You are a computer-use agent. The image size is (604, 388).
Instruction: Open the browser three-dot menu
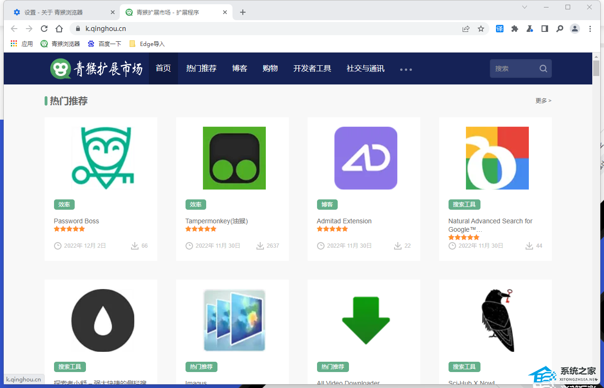click(x=590, y=29)
